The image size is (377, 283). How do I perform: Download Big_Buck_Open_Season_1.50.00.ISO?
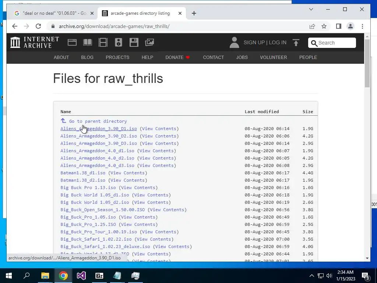pyautogui.click(x=103, y=210)
